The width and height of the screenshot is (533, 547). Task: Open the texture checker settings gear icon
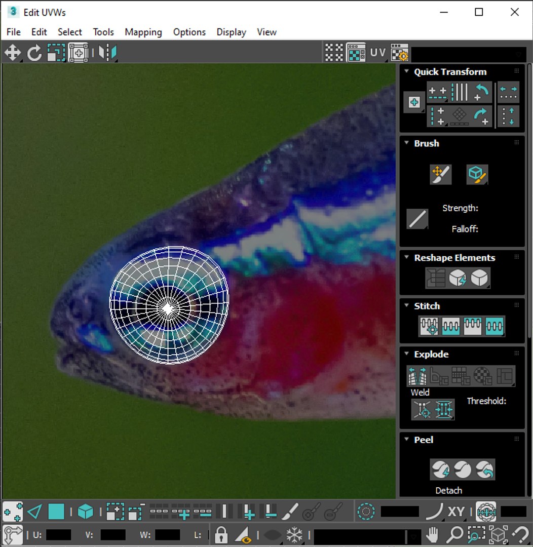click(x=399, y=53)
